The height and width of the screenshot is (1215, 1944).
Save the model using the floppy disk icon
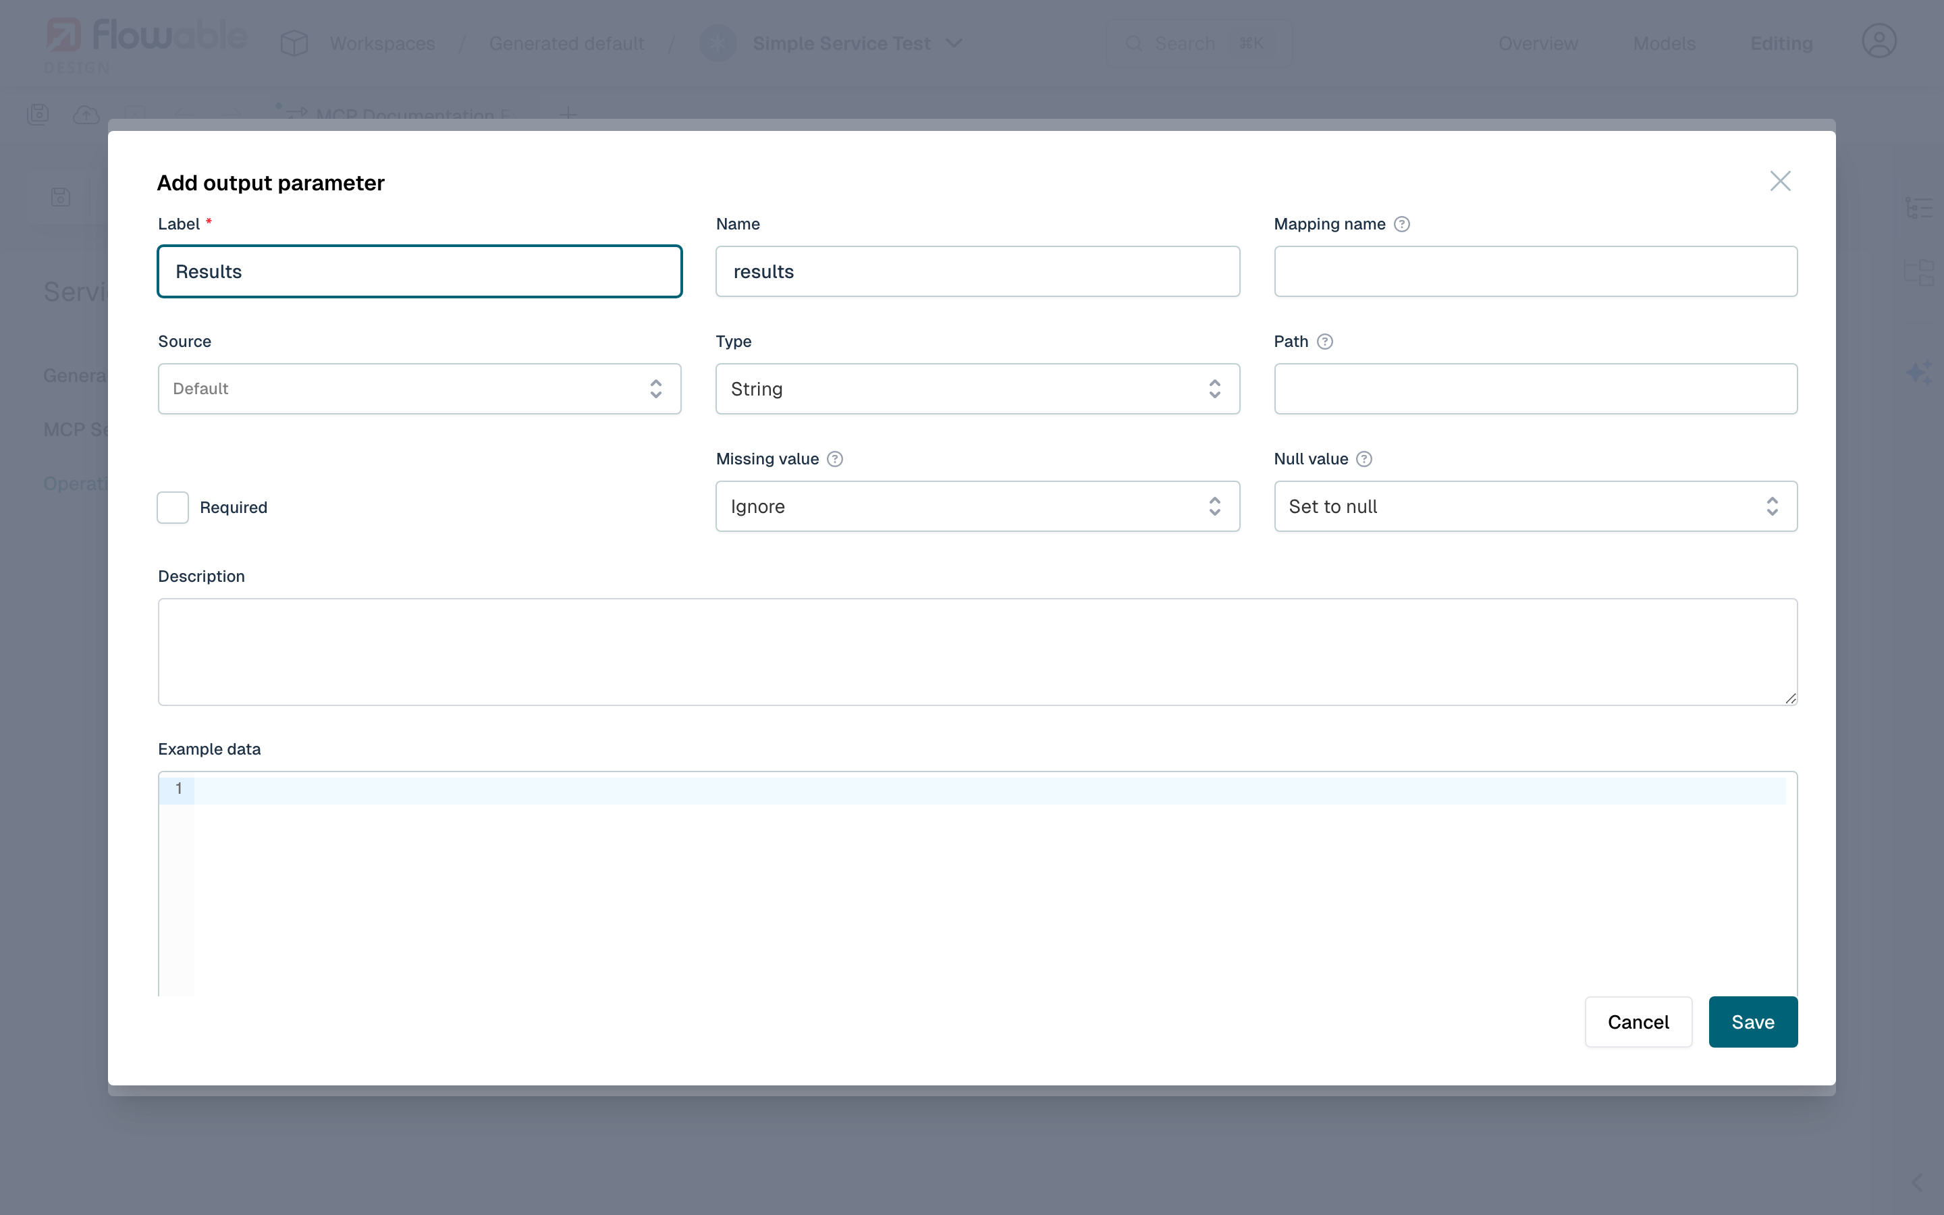tap(38, 114)
